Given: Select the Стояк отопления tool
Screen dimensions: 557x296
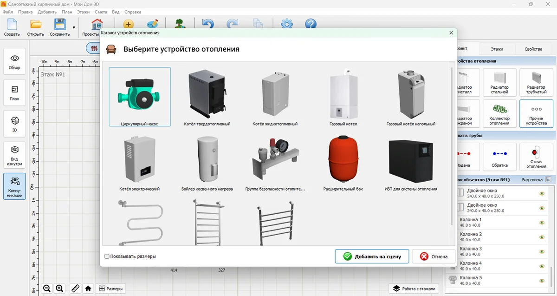Looking at the screenshot, I should pos(536,157).
